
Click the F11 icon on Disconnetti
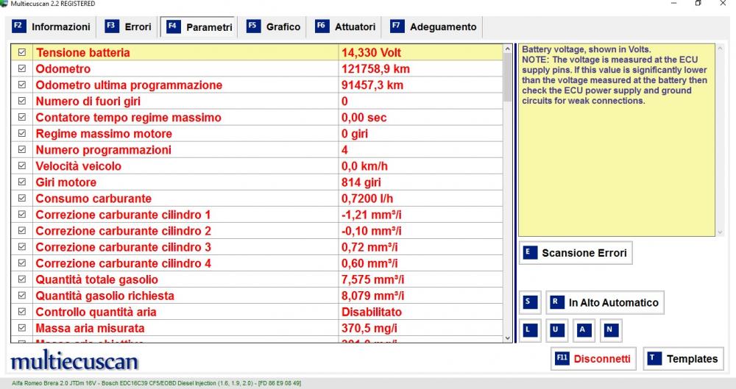point(562,359)
